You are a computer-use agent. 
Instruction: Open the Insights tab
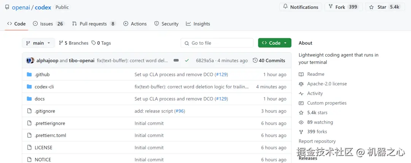pos(198,24)
